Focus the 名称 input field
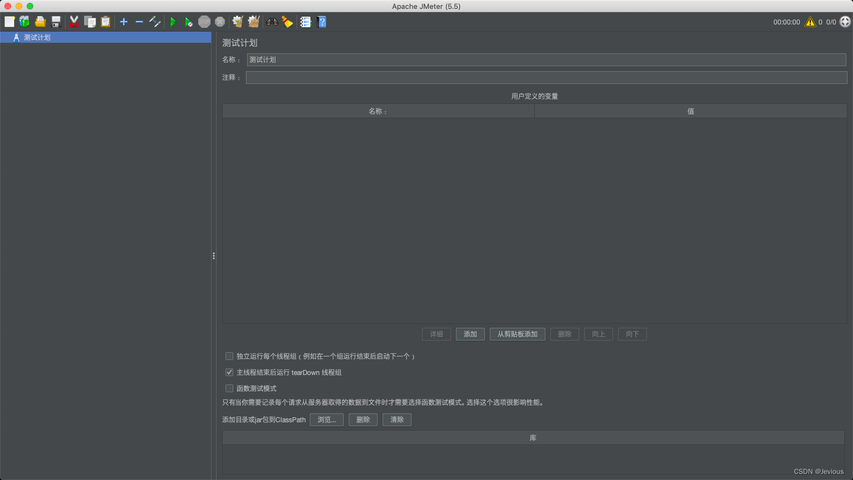853x480 pixels. point(546,59)
